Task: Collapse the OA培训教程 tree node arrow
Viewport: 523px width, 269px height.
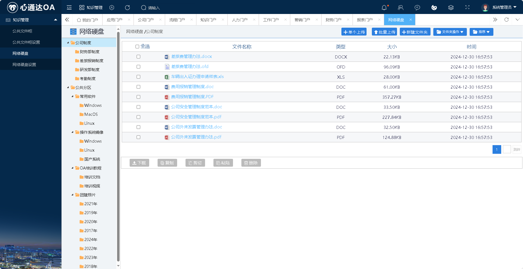Action: (x=72, y=168)
